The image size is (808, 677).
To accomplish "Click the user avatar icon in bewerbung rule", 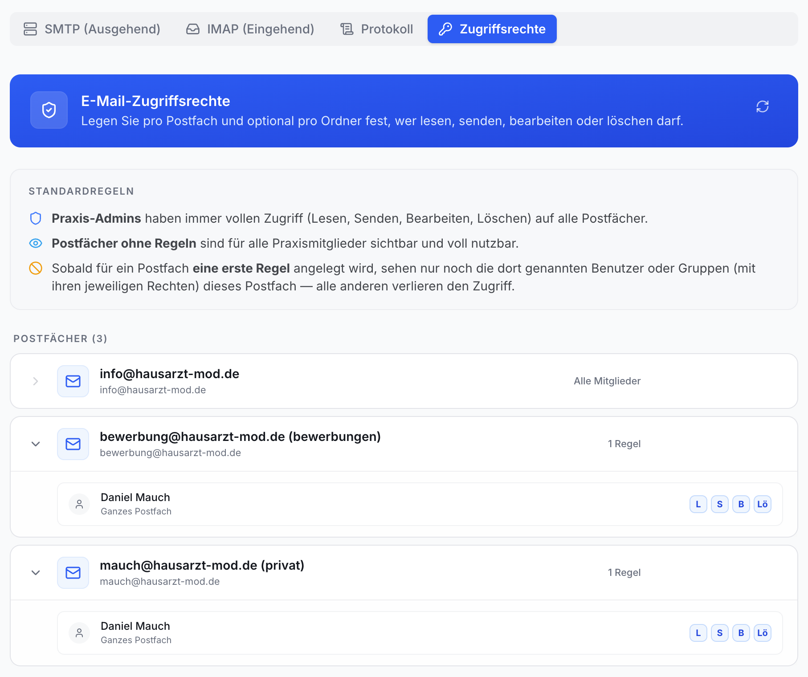I will click(79, 504).
